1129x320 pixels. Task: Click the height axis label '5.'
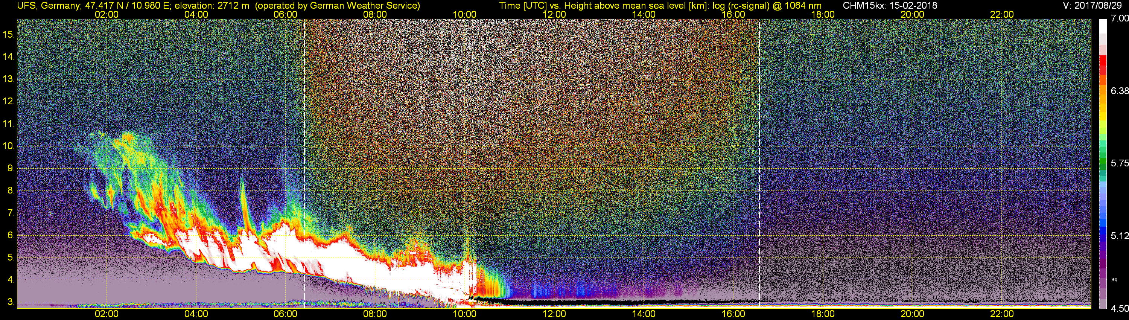[11, 258]
